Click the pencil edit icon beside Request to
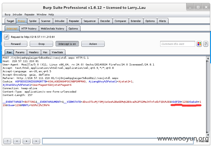Screen dimensions: 211x146 pos(7,37)
